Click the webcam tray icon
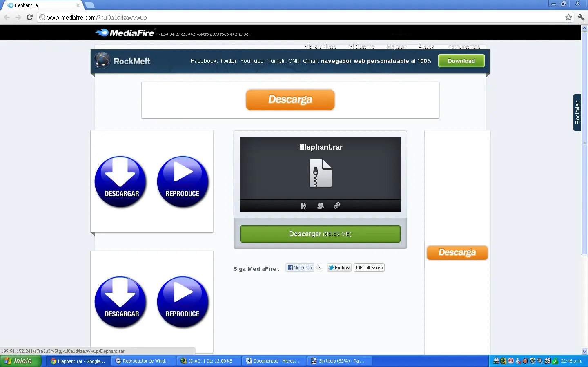This screenshot has width=588, height=367. click(x=540, y=361)
